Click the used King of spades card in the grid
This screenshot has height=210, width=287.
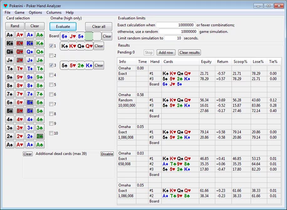10,43
